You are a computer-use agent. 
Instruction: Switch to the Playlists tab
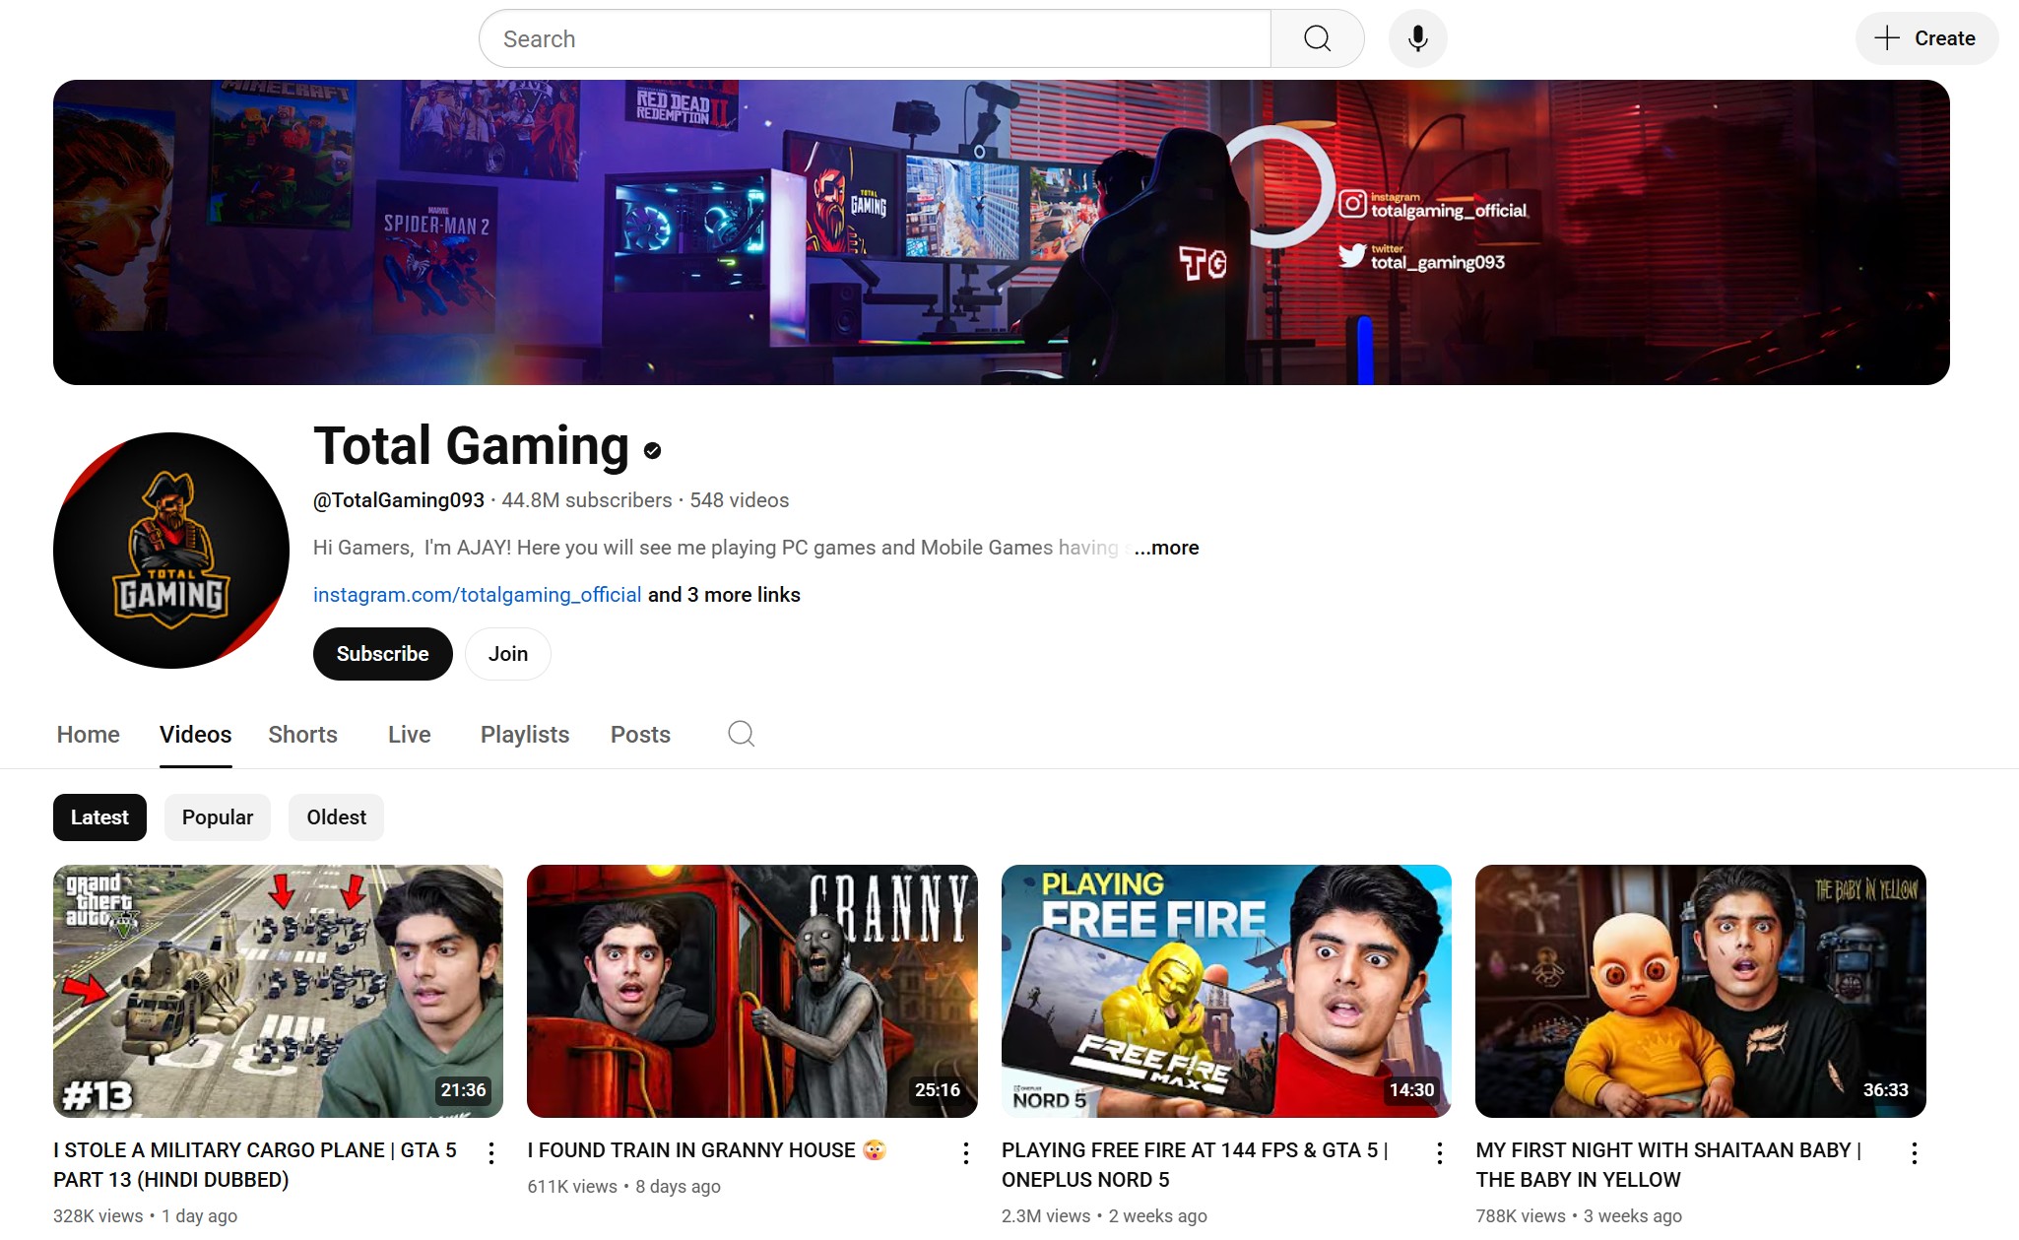click(524, 735)
